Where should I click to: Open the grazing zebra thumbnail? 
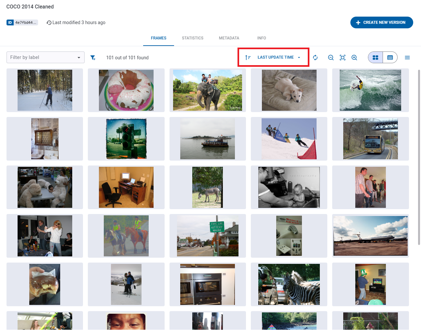[x=208, y=187]
